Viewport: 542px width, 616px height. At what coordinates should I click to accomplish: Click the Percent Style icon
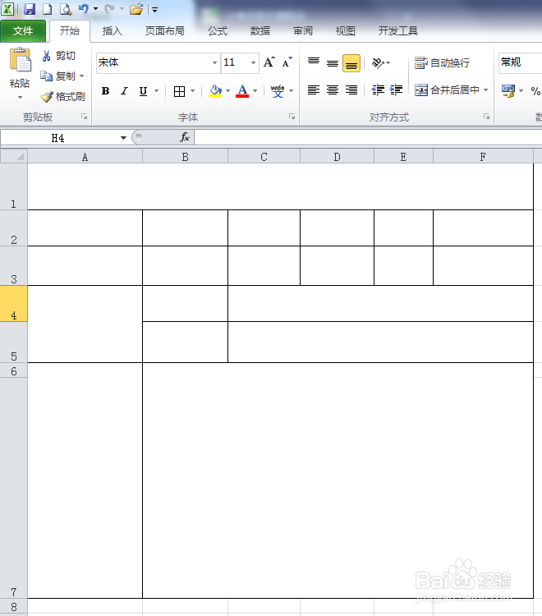click(x=535, y=91)
